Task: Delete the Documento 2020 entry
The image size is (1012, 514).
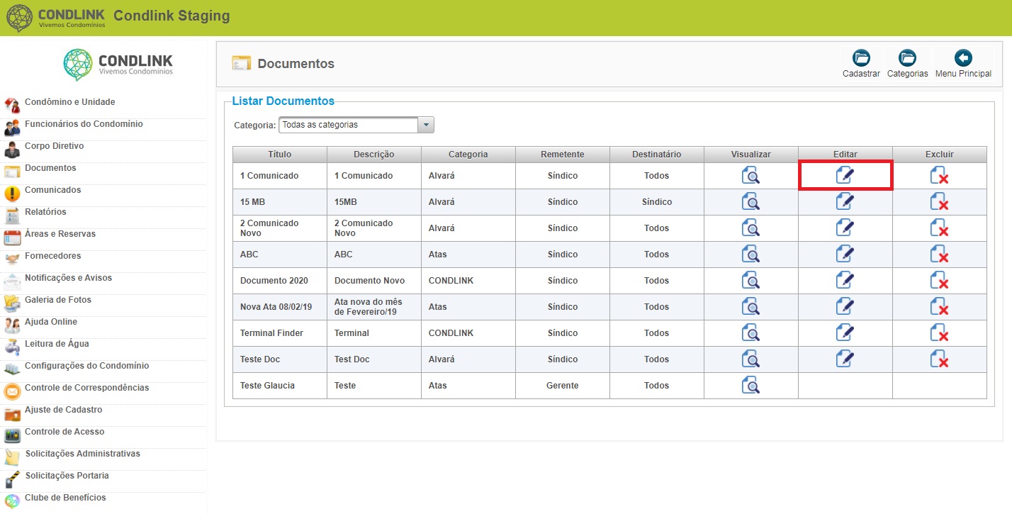Action: (x=939, y=280)
